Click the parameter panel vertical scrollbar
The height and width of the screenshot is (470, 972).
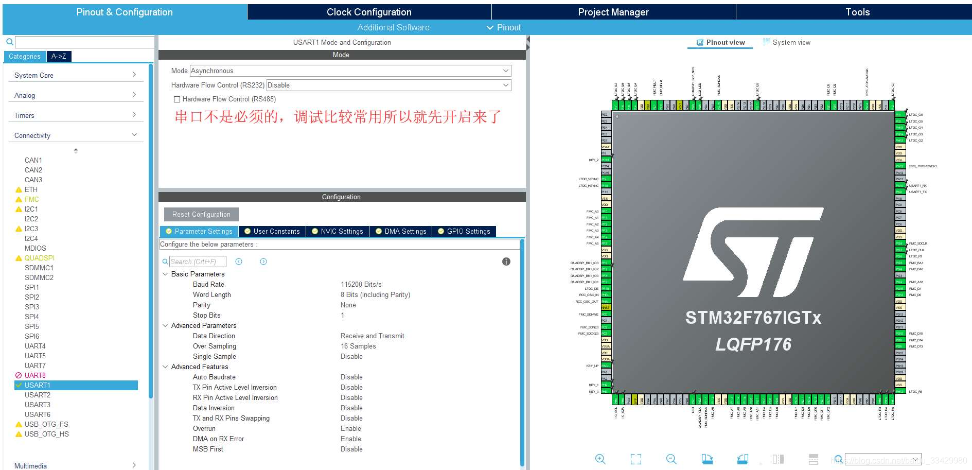click(522, 353)
